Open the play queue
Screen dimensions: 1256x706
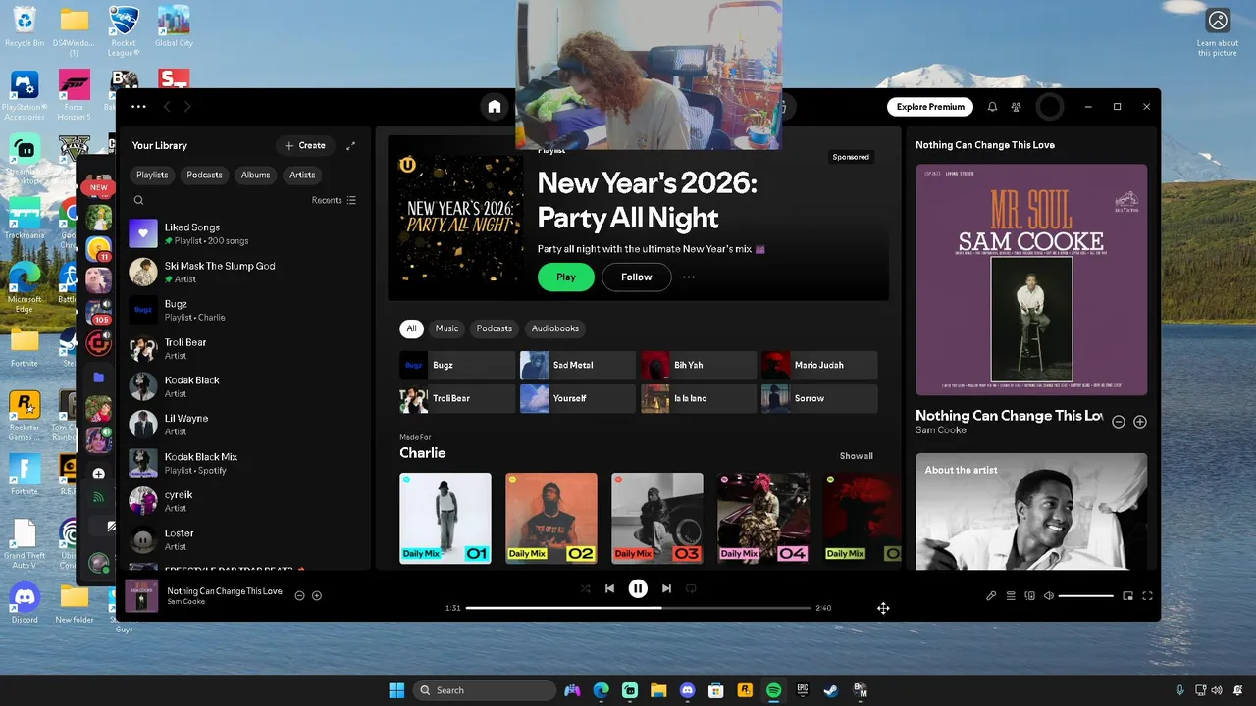[1011, 595]
